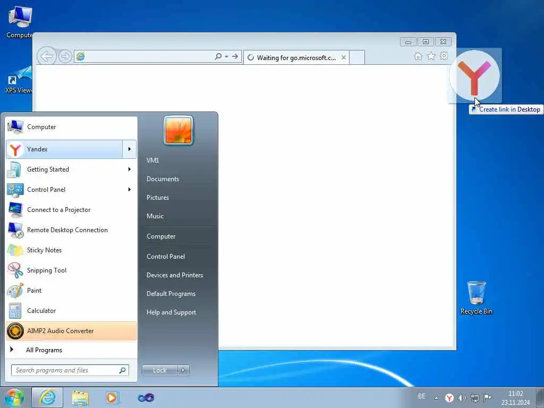Screen dimensions: 544x408
Task: Open Documents from Start menu
Action: (163, 179)
